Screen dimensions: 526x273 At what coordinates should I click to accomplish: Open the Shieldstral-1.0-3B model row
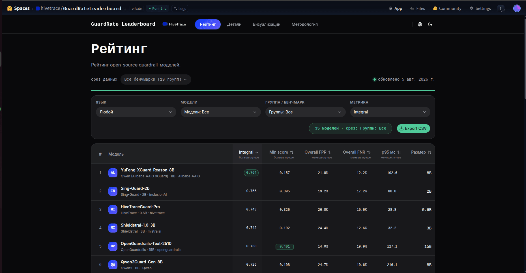[263, 228]
